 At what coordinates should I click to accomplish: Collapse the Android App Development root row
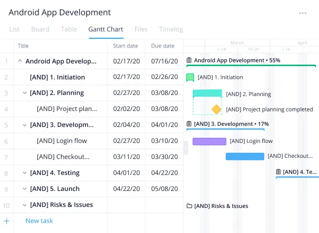[x=20, y=61]
